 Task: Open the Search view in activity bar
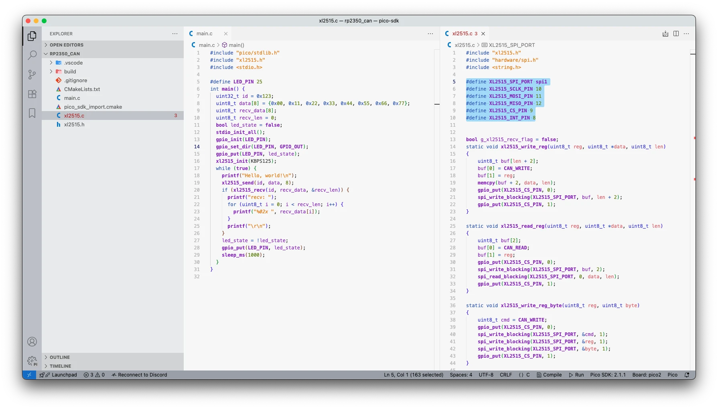(x=32, y=55)
